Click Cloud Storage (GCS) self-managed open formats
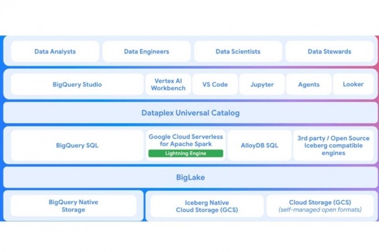Screen dimensions: 379x252 pos(320,206)
